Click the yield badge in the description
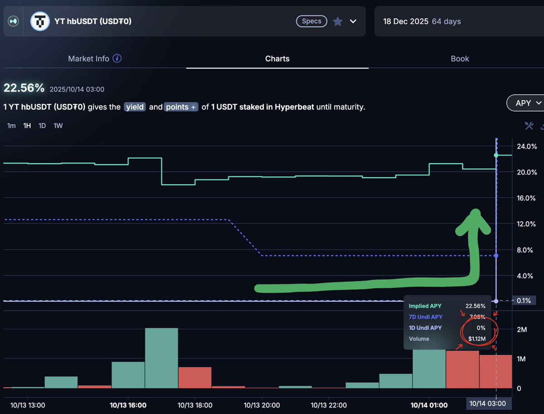Screen dimensions: 544x414 tap(135, 107)
